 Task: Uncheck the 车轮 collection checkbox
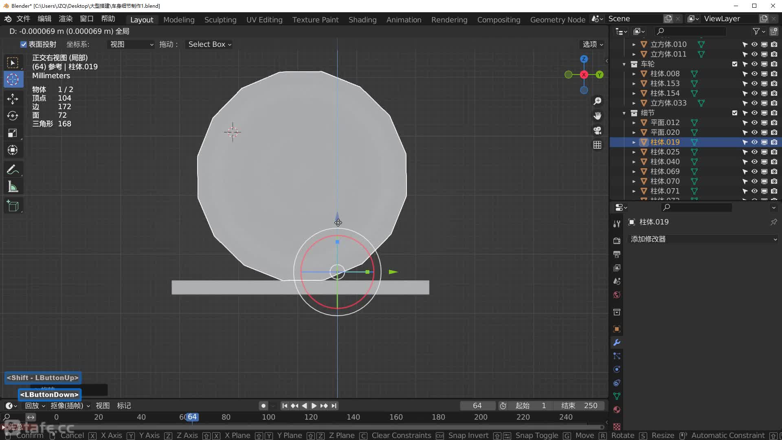[734, 64]
